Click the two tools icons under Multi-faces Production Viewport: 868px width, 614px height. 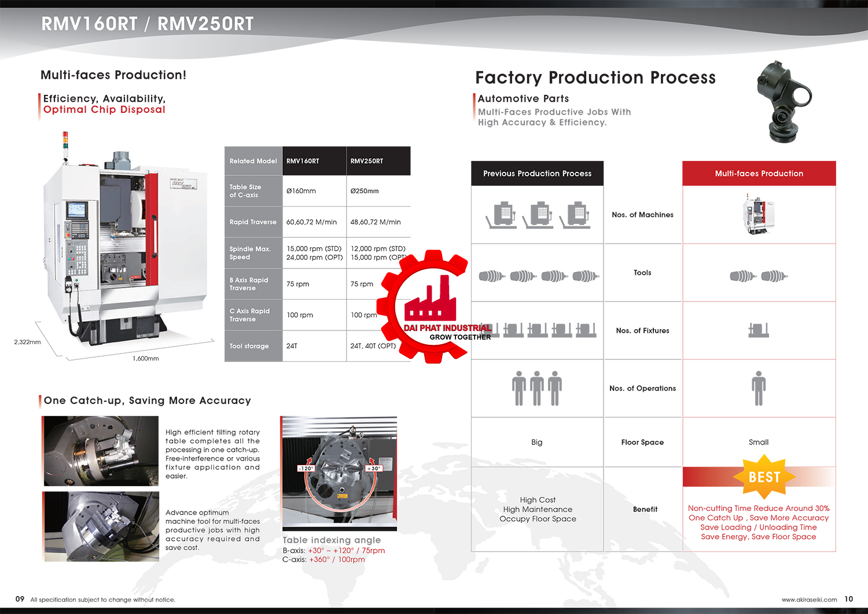[x=759, y=276]
